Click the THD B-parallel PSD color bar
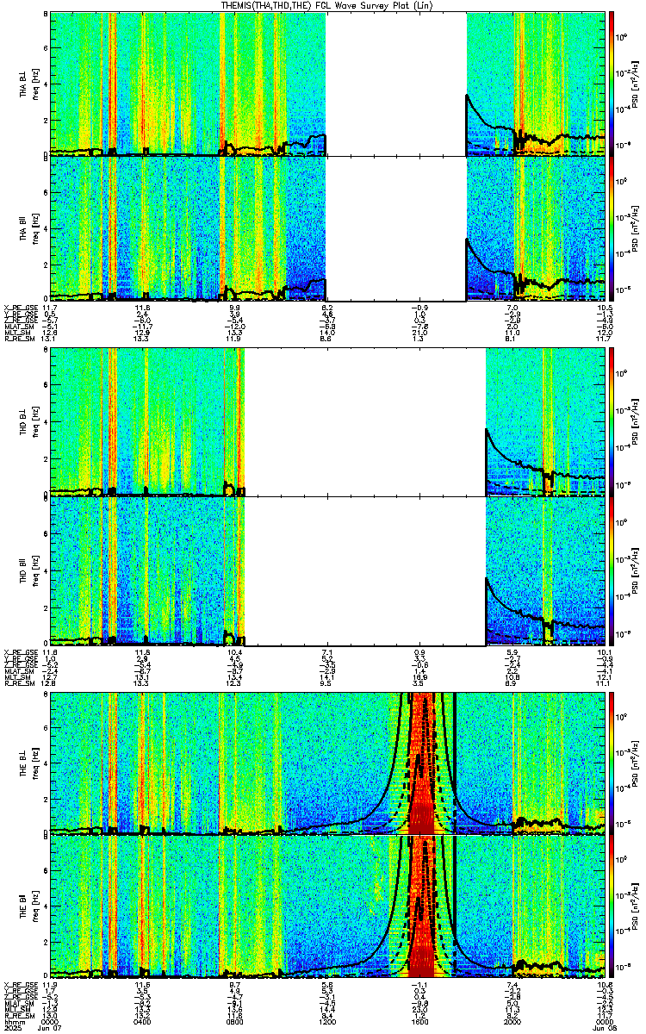 tap(612, 572)
